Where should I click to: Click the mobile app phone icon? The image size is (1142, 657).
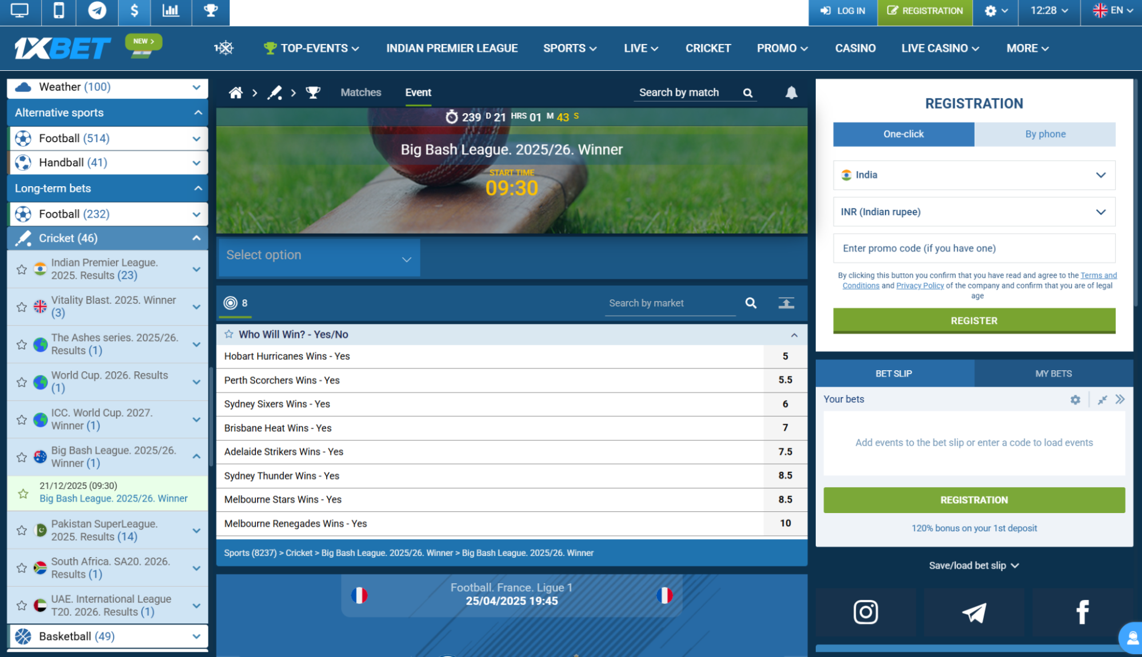(x=59, y=11)
